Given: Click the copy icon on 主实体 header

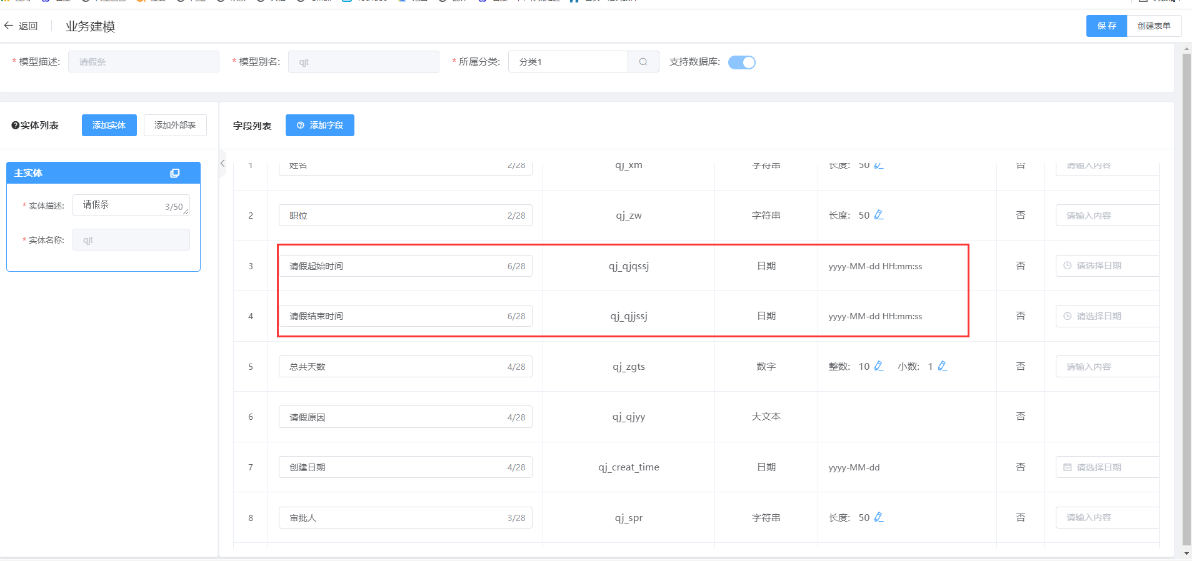Looking at the screenshot, I should click(175, 173).
